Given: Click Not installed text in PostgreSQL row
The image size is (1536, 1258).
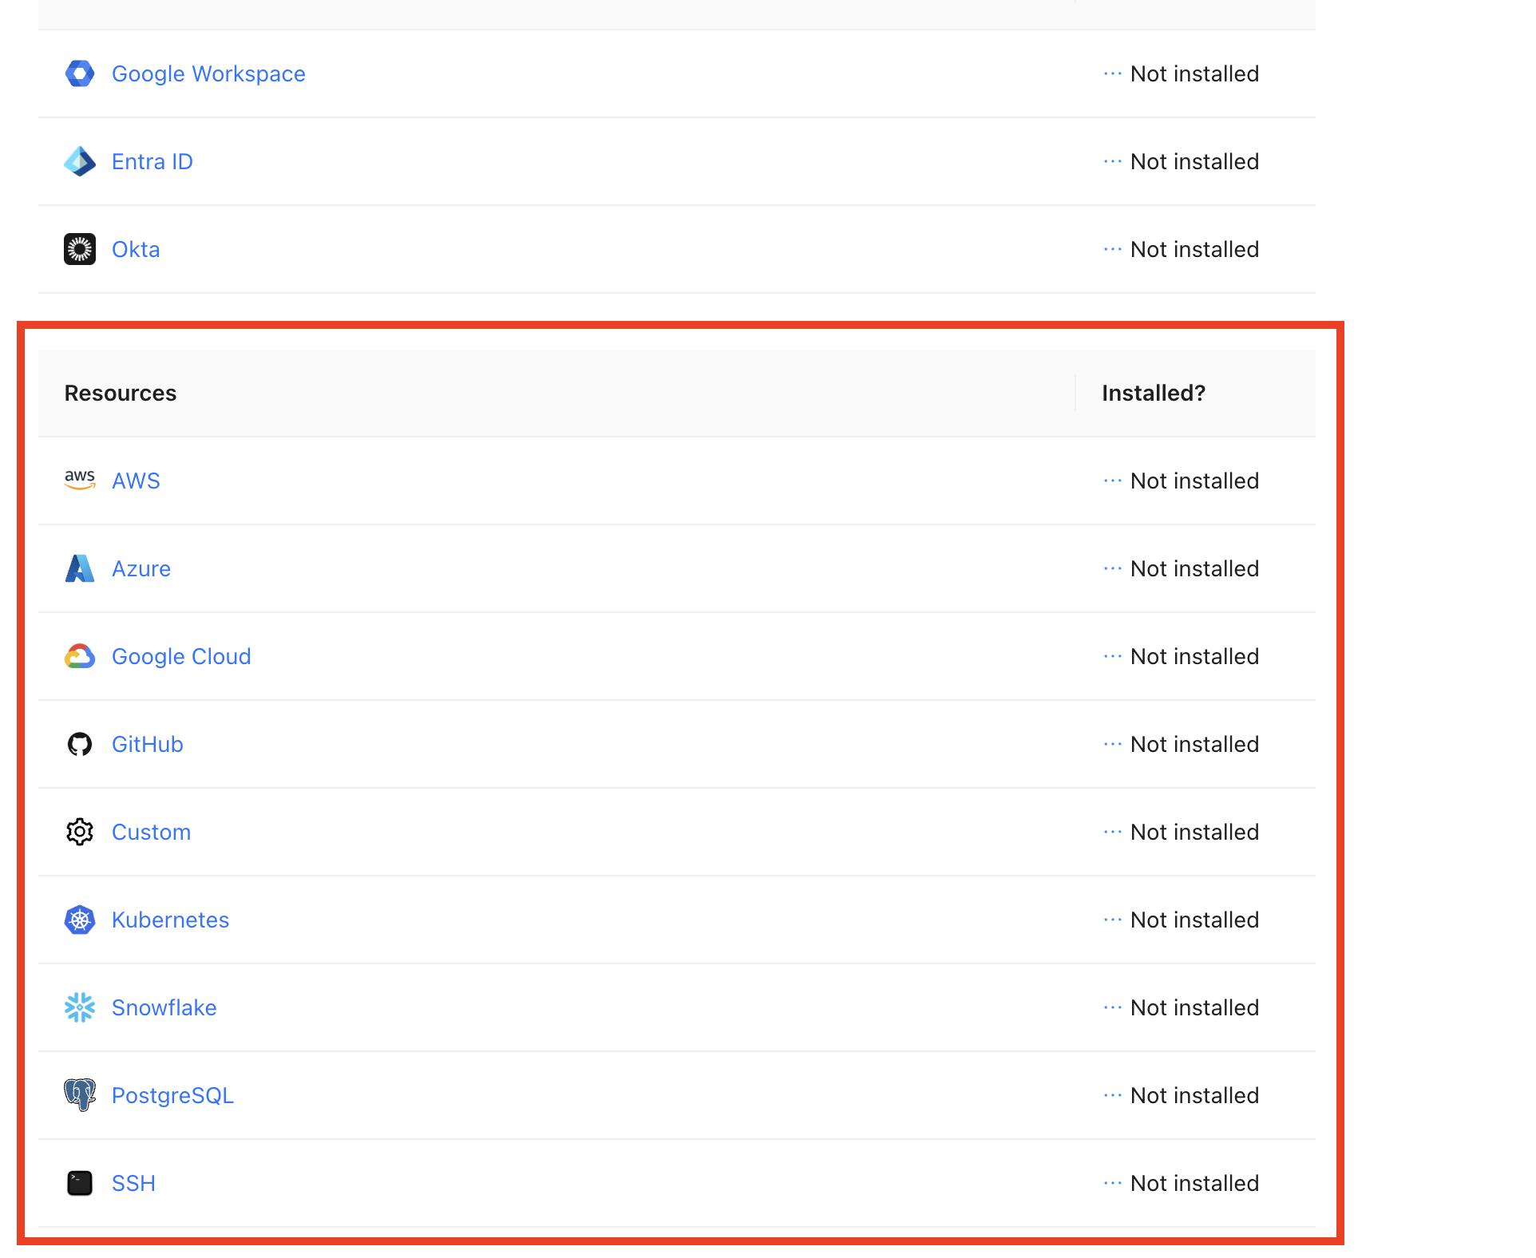Looking at the screenshot, I should 1194,1095.
